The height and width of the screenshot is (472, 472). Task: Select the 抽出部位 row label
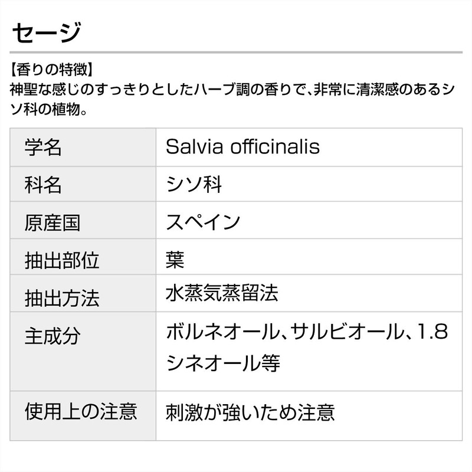(x=62, y=260)
